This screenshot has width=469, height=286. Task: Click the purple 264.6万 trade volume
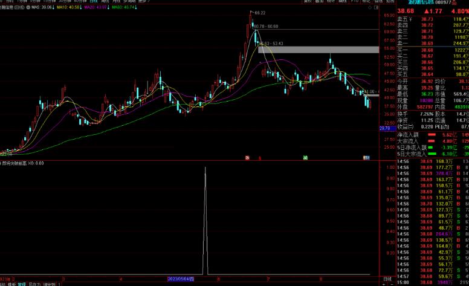(x=444, y=234)
